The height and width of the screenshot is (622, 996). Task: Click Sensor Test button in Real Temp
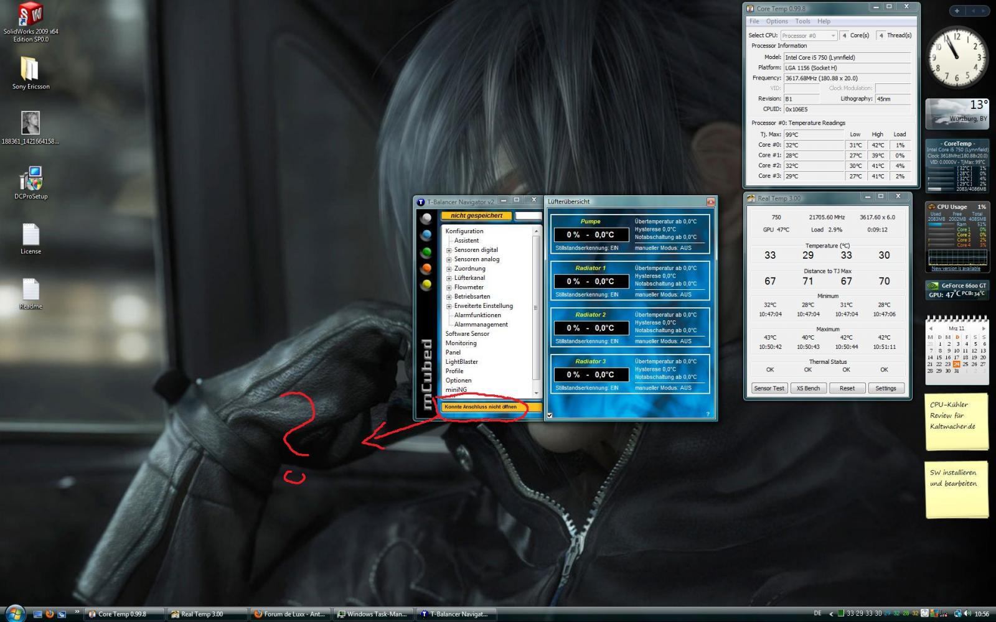[769, 388]
